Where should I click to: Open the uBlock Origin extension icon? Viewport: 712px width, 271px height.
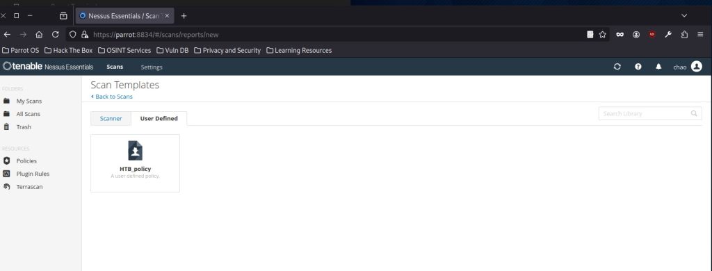[652, 35]
